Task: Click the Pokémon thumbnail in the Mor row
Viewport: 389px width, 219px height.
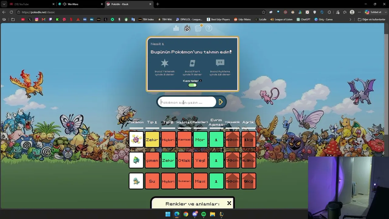Action: (136, 140)
